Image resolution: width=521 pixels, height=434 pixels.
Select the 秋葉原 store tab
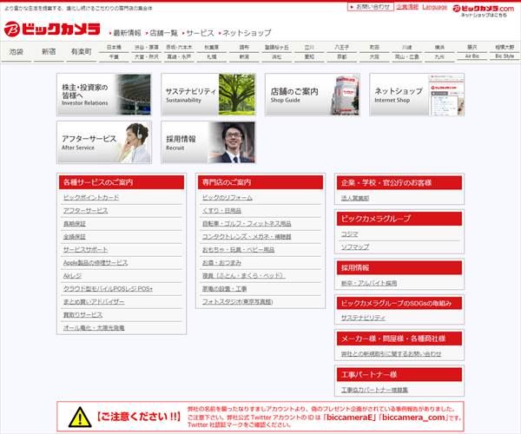(x=212, y=47)
